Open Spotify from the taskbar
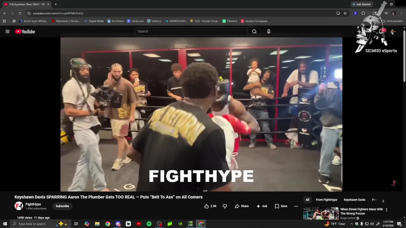This screenshot has width=406, height=228. [x=149, y=224]
